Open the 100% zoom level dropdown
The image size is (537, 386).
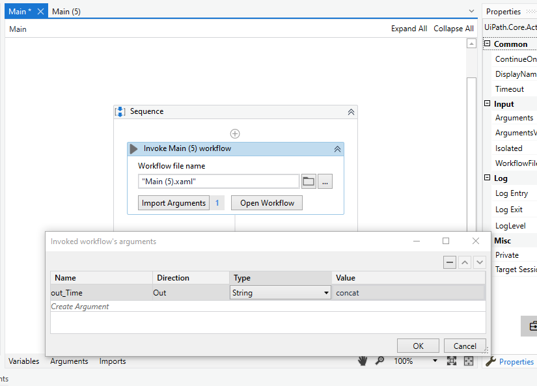(435, 361)
